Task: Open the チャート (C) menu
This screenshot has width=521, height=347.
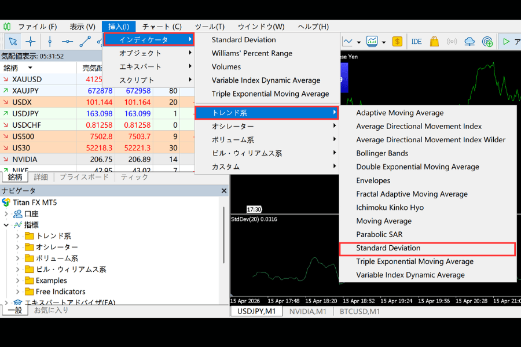Action: tap(162, 27)
